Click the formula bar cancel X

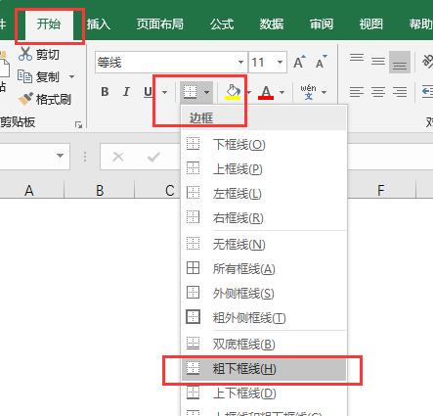[x=118, y=157]
